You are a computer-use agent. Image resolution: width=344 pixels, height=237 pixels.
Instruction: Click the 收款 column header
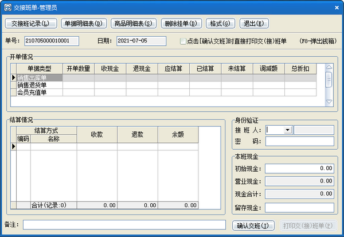97,134
